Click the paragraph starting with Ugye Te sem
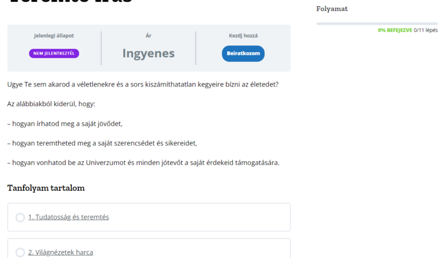Viewport: 442px width, 258px height. pos(142,84)
